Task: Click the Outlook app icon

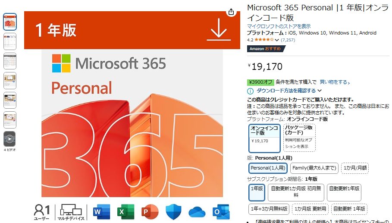Action: point(221,212)
